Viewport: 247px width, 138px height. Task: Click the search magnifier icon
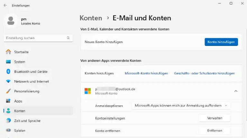coord(68,38)
